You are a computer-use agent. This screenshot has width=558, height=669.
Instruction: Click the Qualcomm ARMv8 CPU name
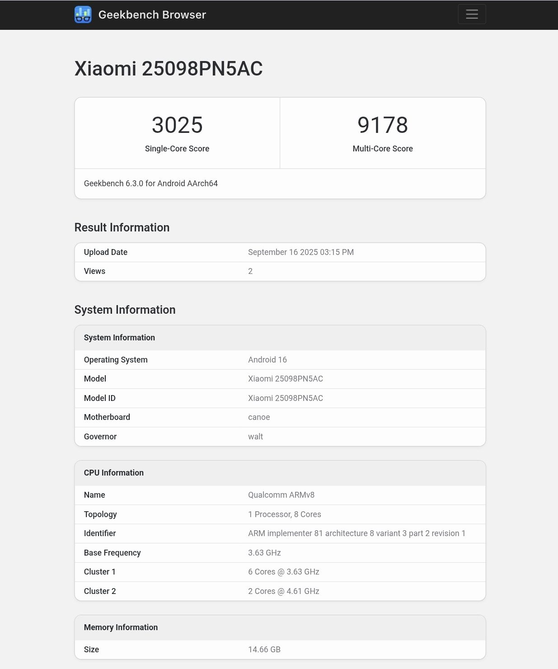281,495
